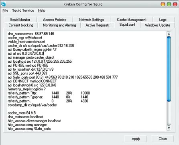Click the scrollbar up arrow
This screenshot has height=145, width=179.
click(169, 34)
